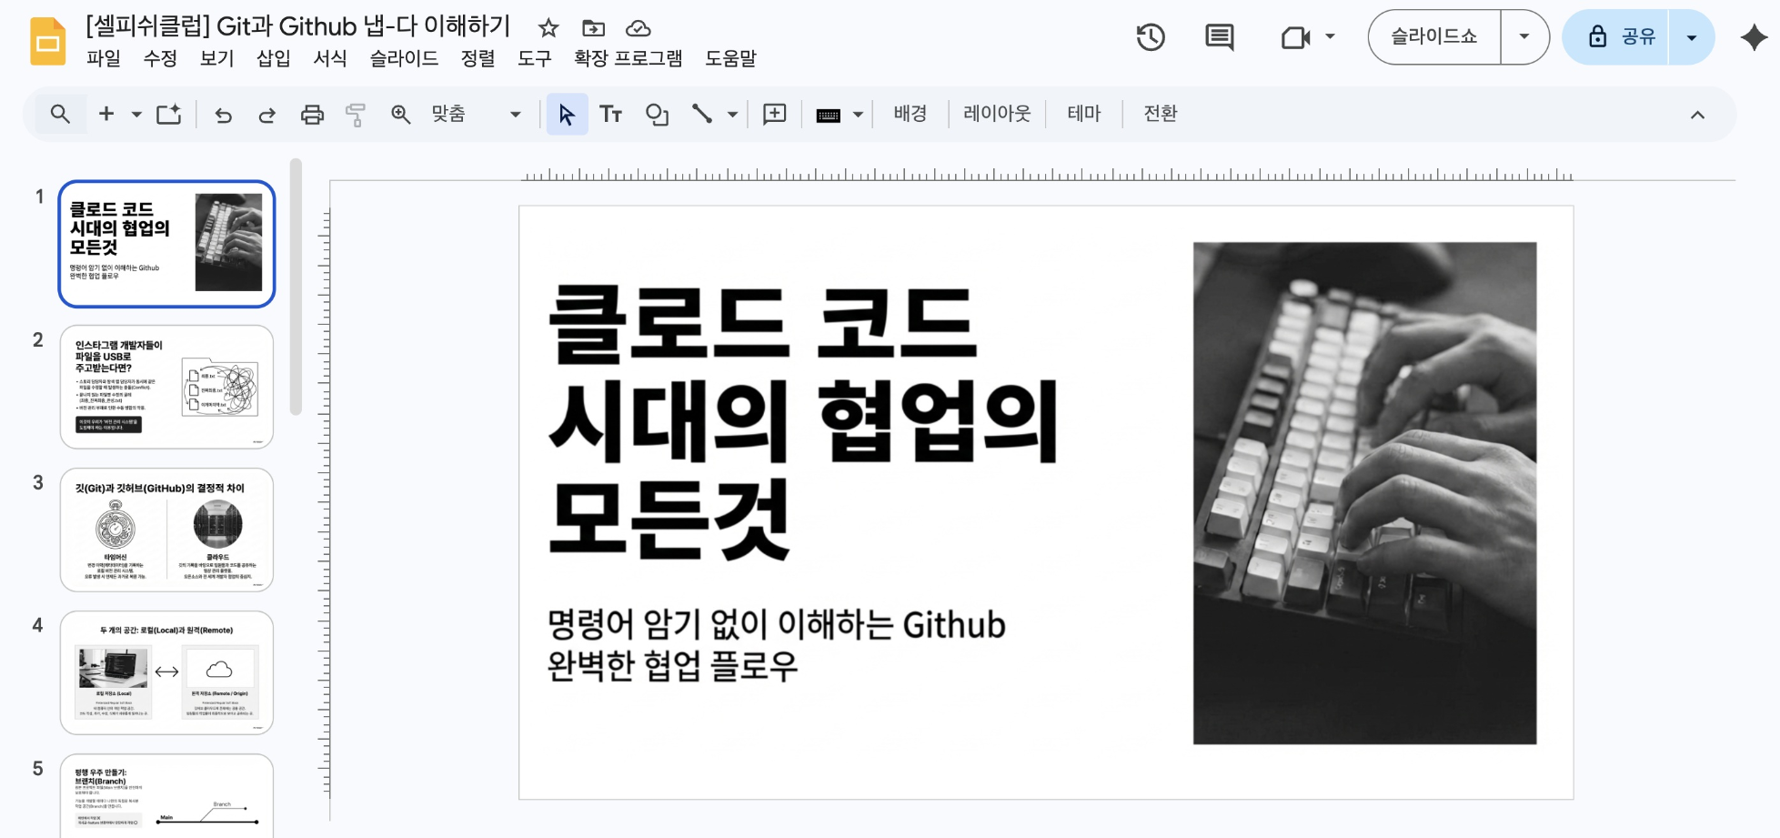Generate slide with template icon
The height and width of the screenshot is (838, 1780).
point(169,114)
